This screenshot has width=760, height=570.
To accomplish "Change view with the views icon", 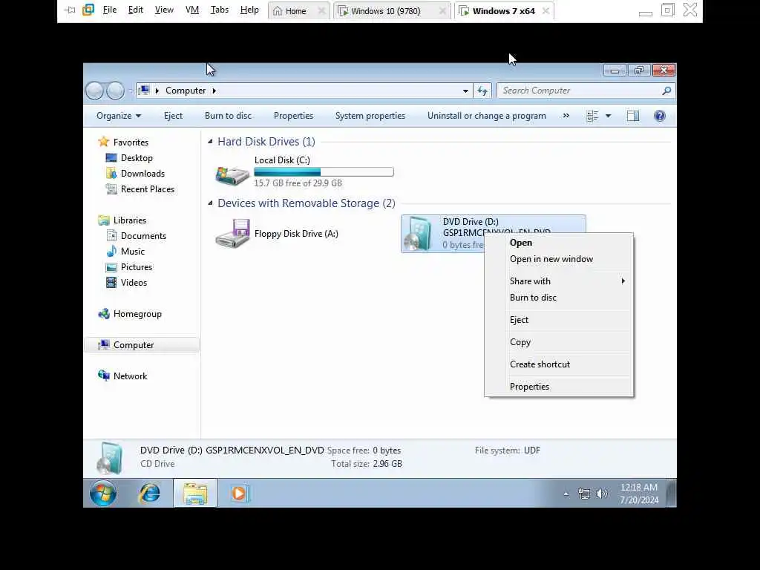I will pyautogui.click(x=592, y=116).
